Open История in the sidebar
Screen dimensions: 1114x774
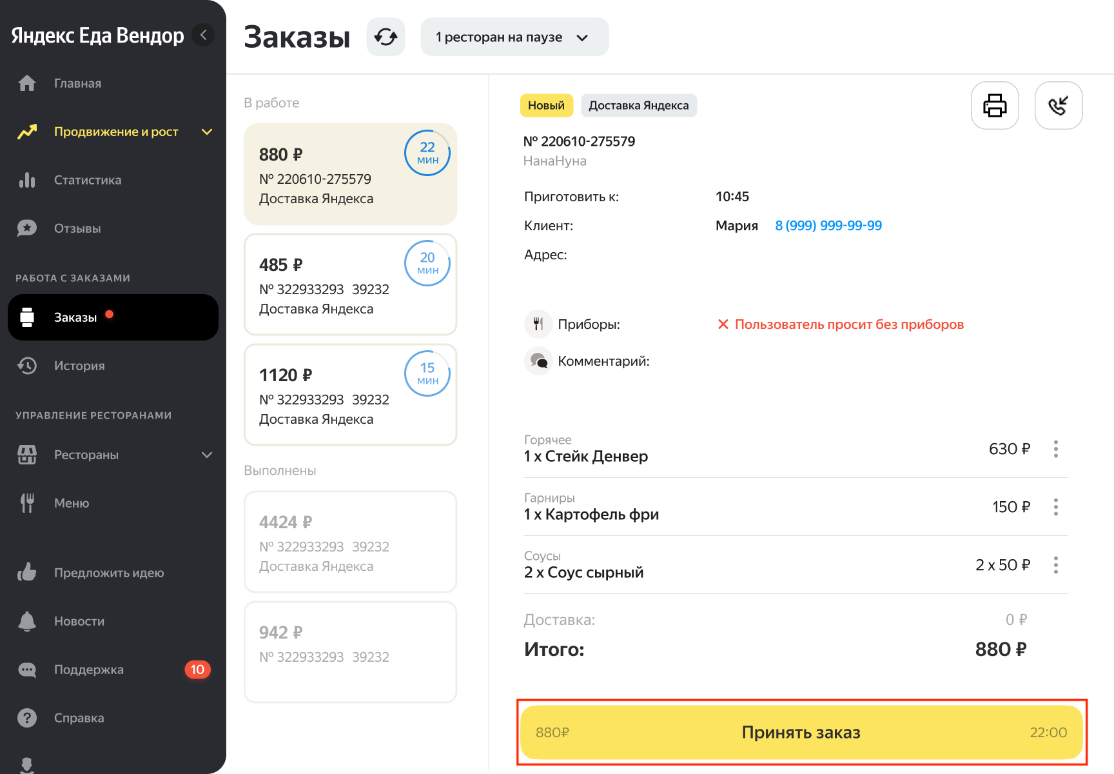click(x=79, y=366)
